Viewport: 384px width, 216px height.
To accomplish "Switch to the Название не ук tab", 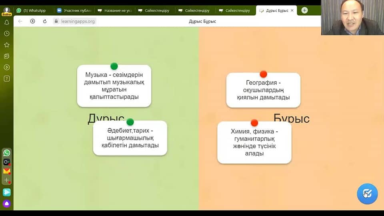I will [x=115, y=10].
